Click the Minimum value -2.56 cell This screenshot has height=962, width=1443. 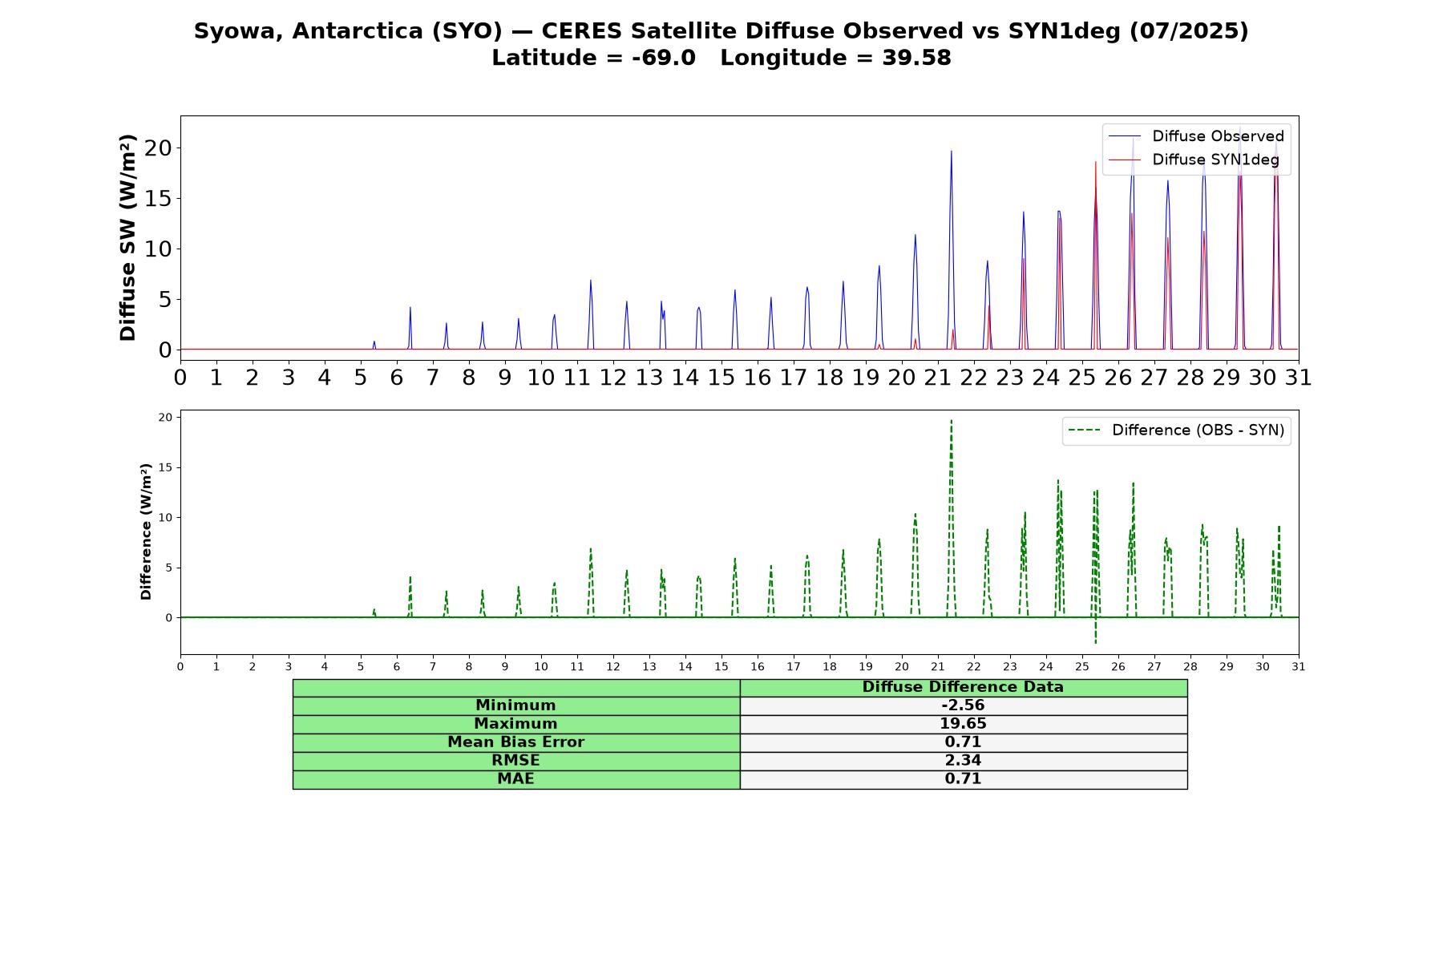[964, 705]
